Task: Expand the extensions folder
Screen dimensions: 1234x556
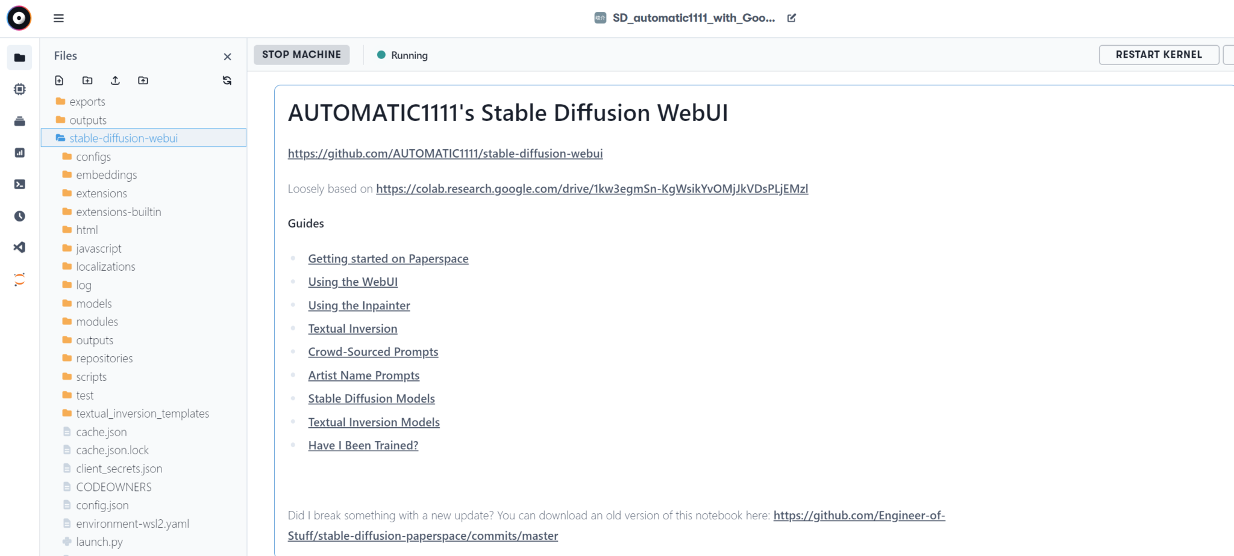Action: tap(101, 194)
